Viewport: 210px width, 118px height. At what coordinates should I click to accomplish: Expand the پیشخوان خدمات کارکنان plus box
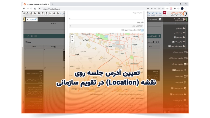187,58
